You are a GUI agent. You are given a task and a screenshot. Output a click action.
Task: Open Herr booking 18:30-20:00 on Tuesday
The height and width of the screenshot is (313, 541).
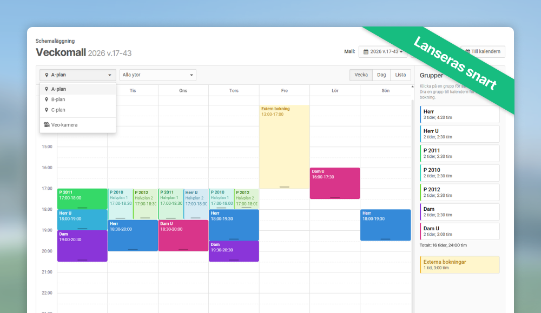click(133, 236)
